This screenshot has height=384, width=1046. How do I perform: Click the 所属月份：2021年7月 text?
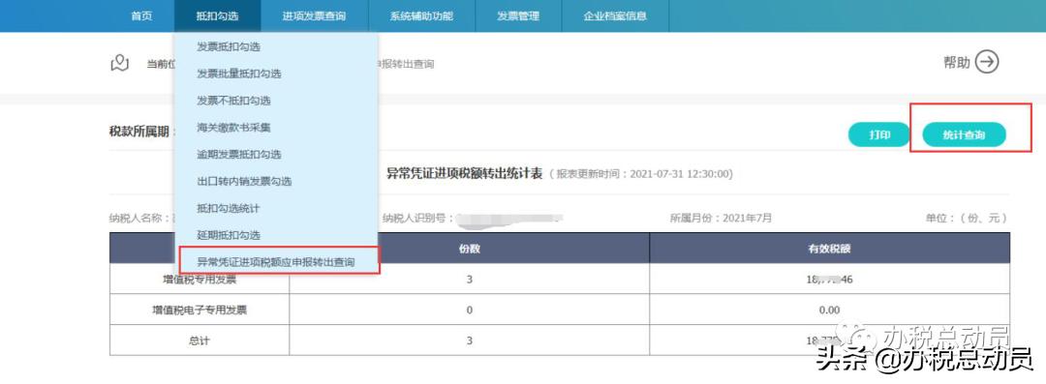[x=722, y=218]
